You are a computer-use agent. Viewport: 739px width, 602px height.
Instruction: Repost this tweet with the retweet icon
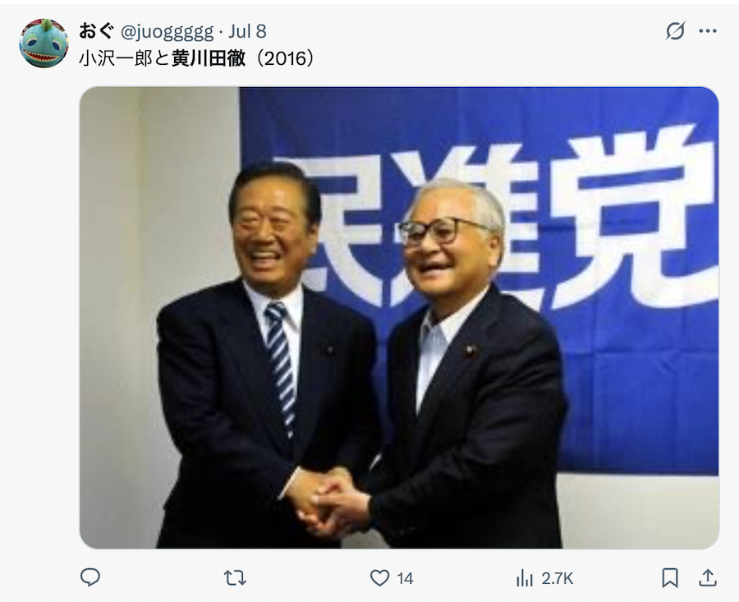pyautogui.click(x=235, y=578)
